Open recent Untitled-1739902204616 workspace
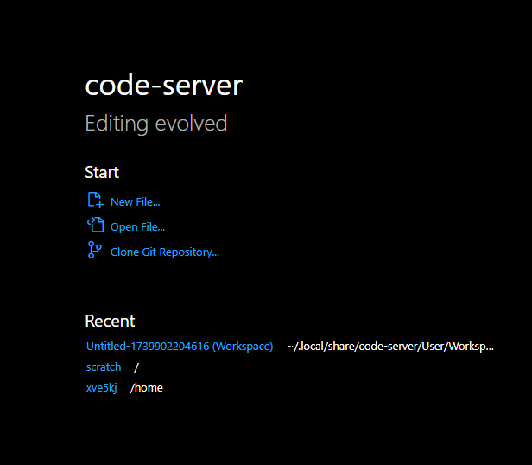The image size is (532, 465). [x=179, y=347]
